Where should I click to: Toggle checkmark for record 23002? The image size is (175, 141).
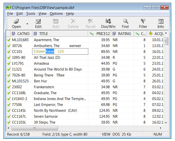[x=9, y=87]
